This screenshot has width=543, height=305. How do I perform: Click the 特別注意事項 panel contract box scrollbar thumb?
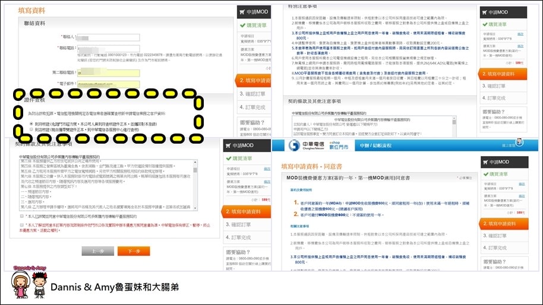454,122
